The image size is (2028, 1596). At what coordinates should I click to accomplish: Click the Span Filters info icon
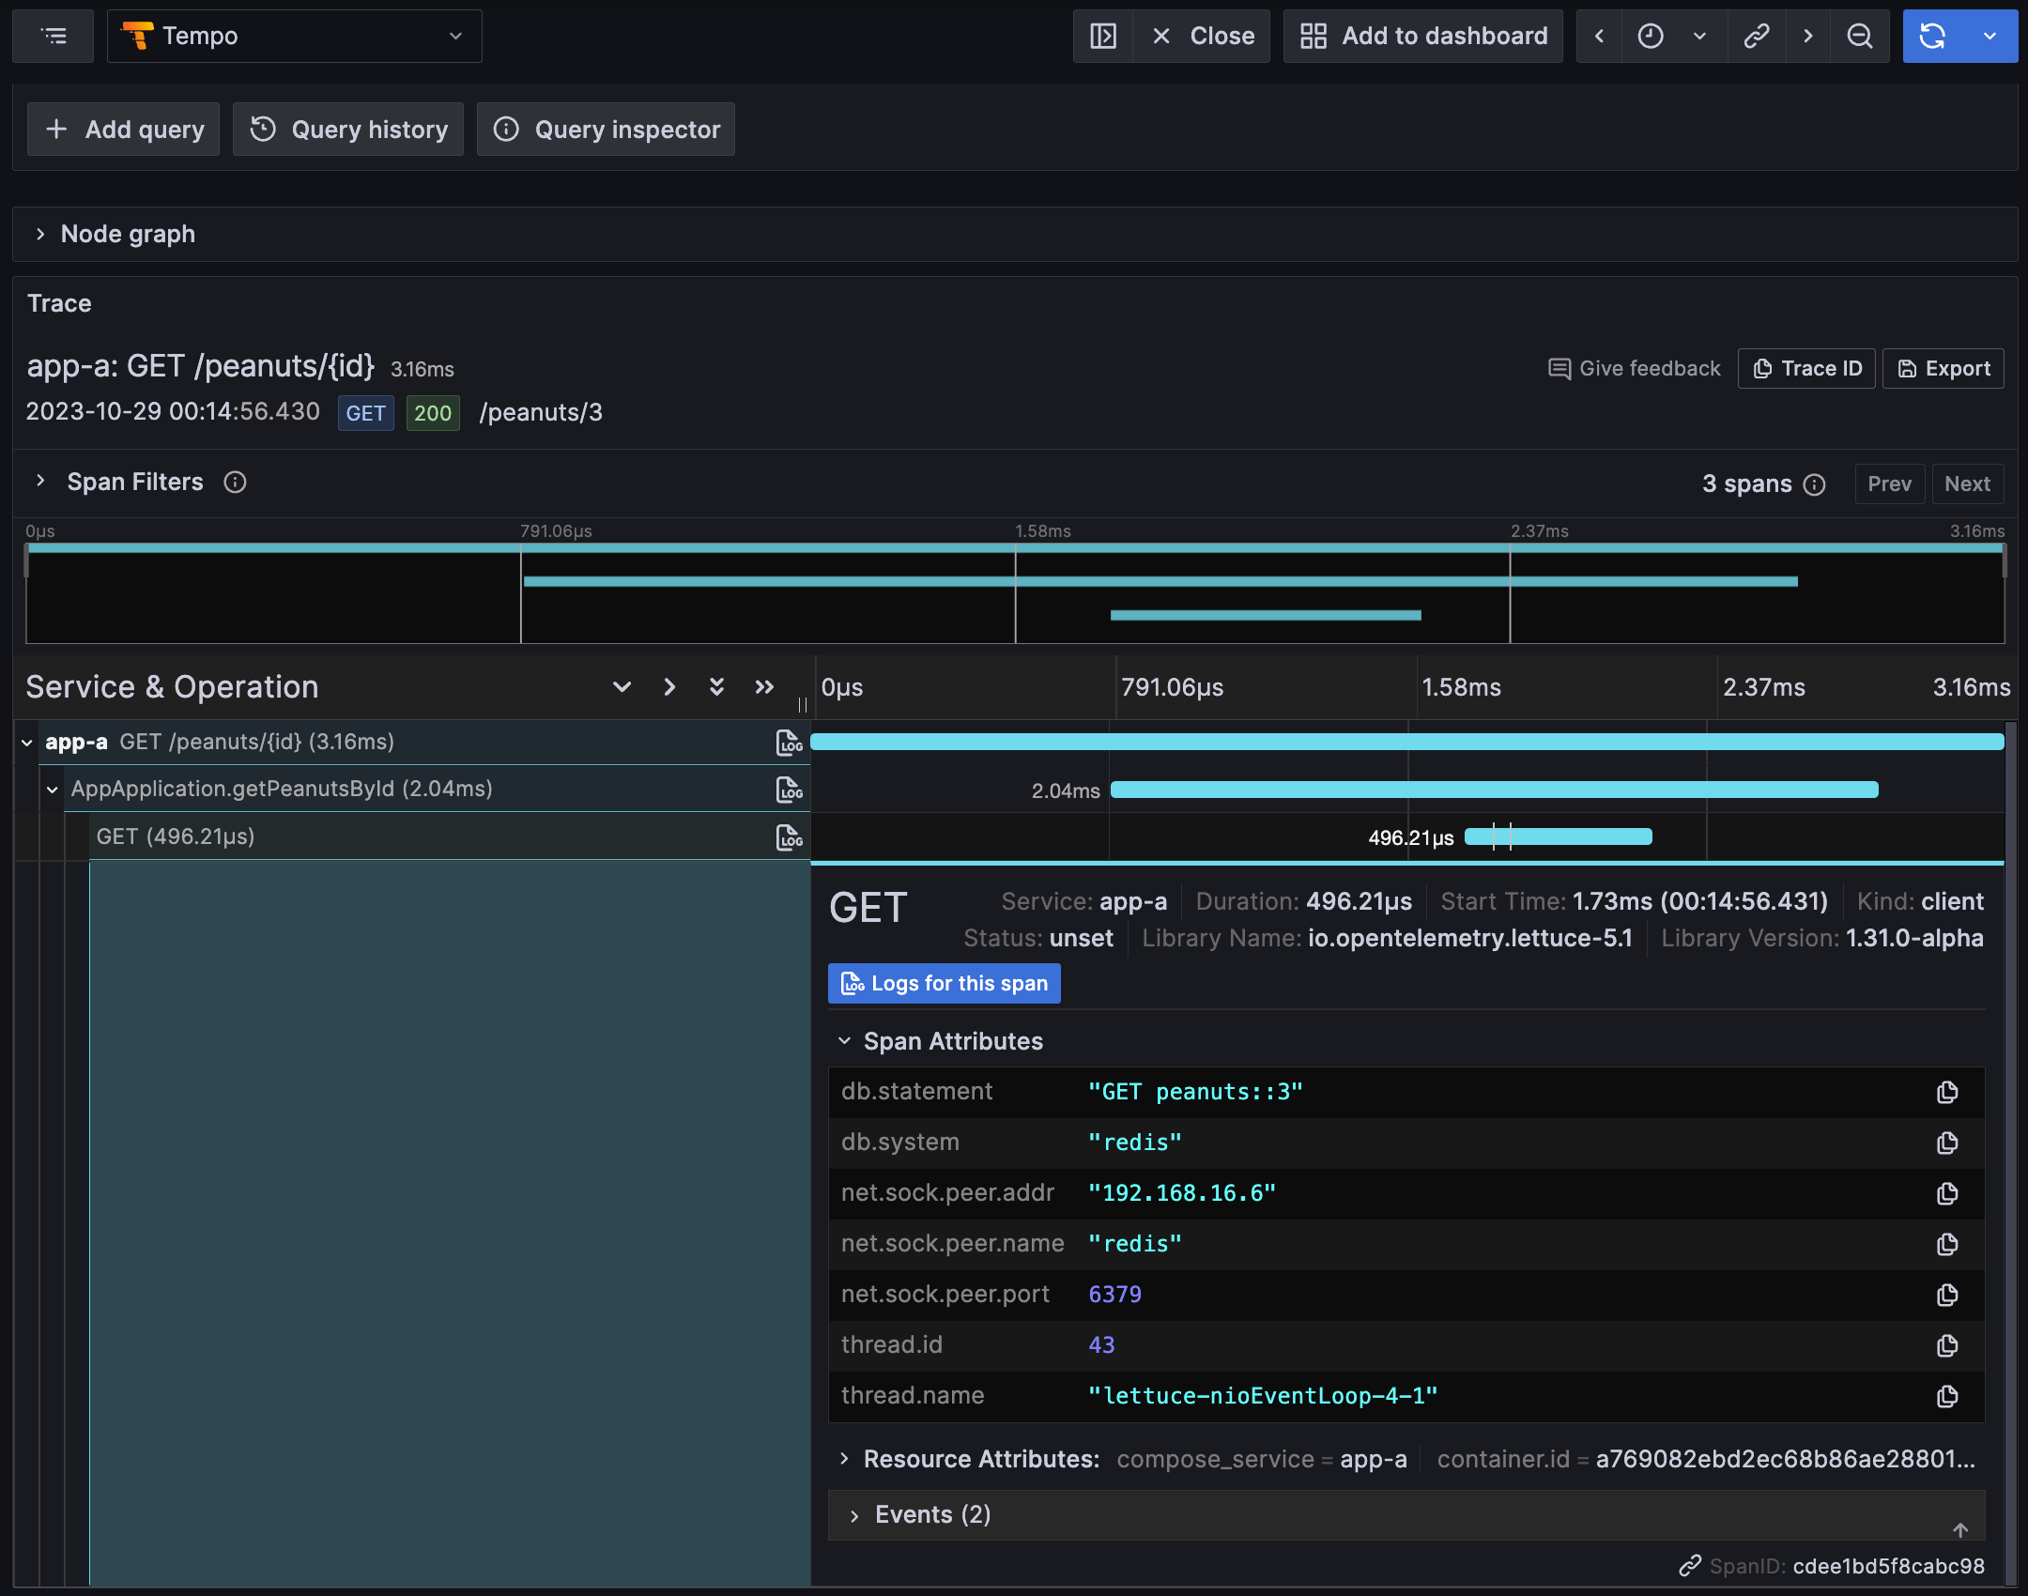click(x=235, y=483)
